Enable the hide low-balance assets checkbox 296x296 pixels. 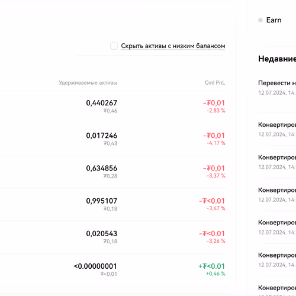point(114,46)
